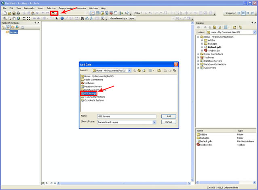
Task: Expand the Folder Connections node in Catalog
Action: click(x=198, y=54)
